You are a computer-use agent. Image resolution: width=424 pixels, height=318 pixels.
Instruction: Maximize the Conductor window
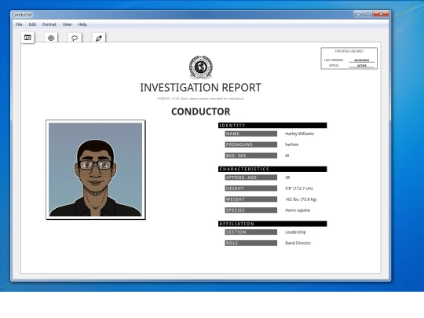pos(367,14)
